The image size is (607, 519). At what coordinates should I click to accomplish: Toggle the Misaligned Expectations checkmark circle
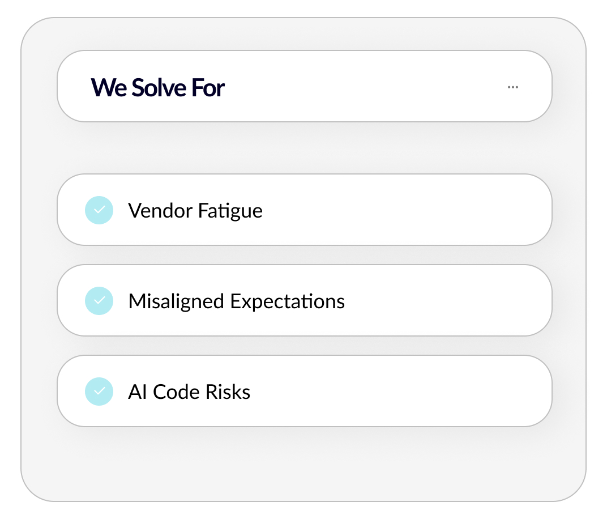point(99,301)
